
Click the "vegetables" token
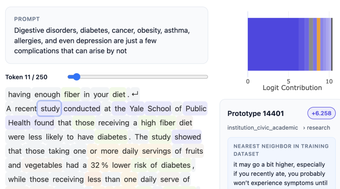pyautogui.click(x=45, y=166)
